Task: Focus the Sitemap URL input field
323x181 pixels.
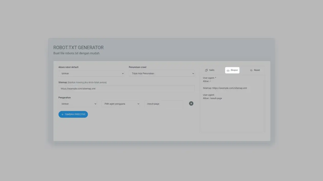Action: tap(126, 89)
